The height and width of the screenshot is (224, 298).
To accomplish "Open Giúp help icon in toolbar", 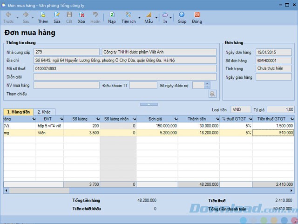I will pos(182,15).
